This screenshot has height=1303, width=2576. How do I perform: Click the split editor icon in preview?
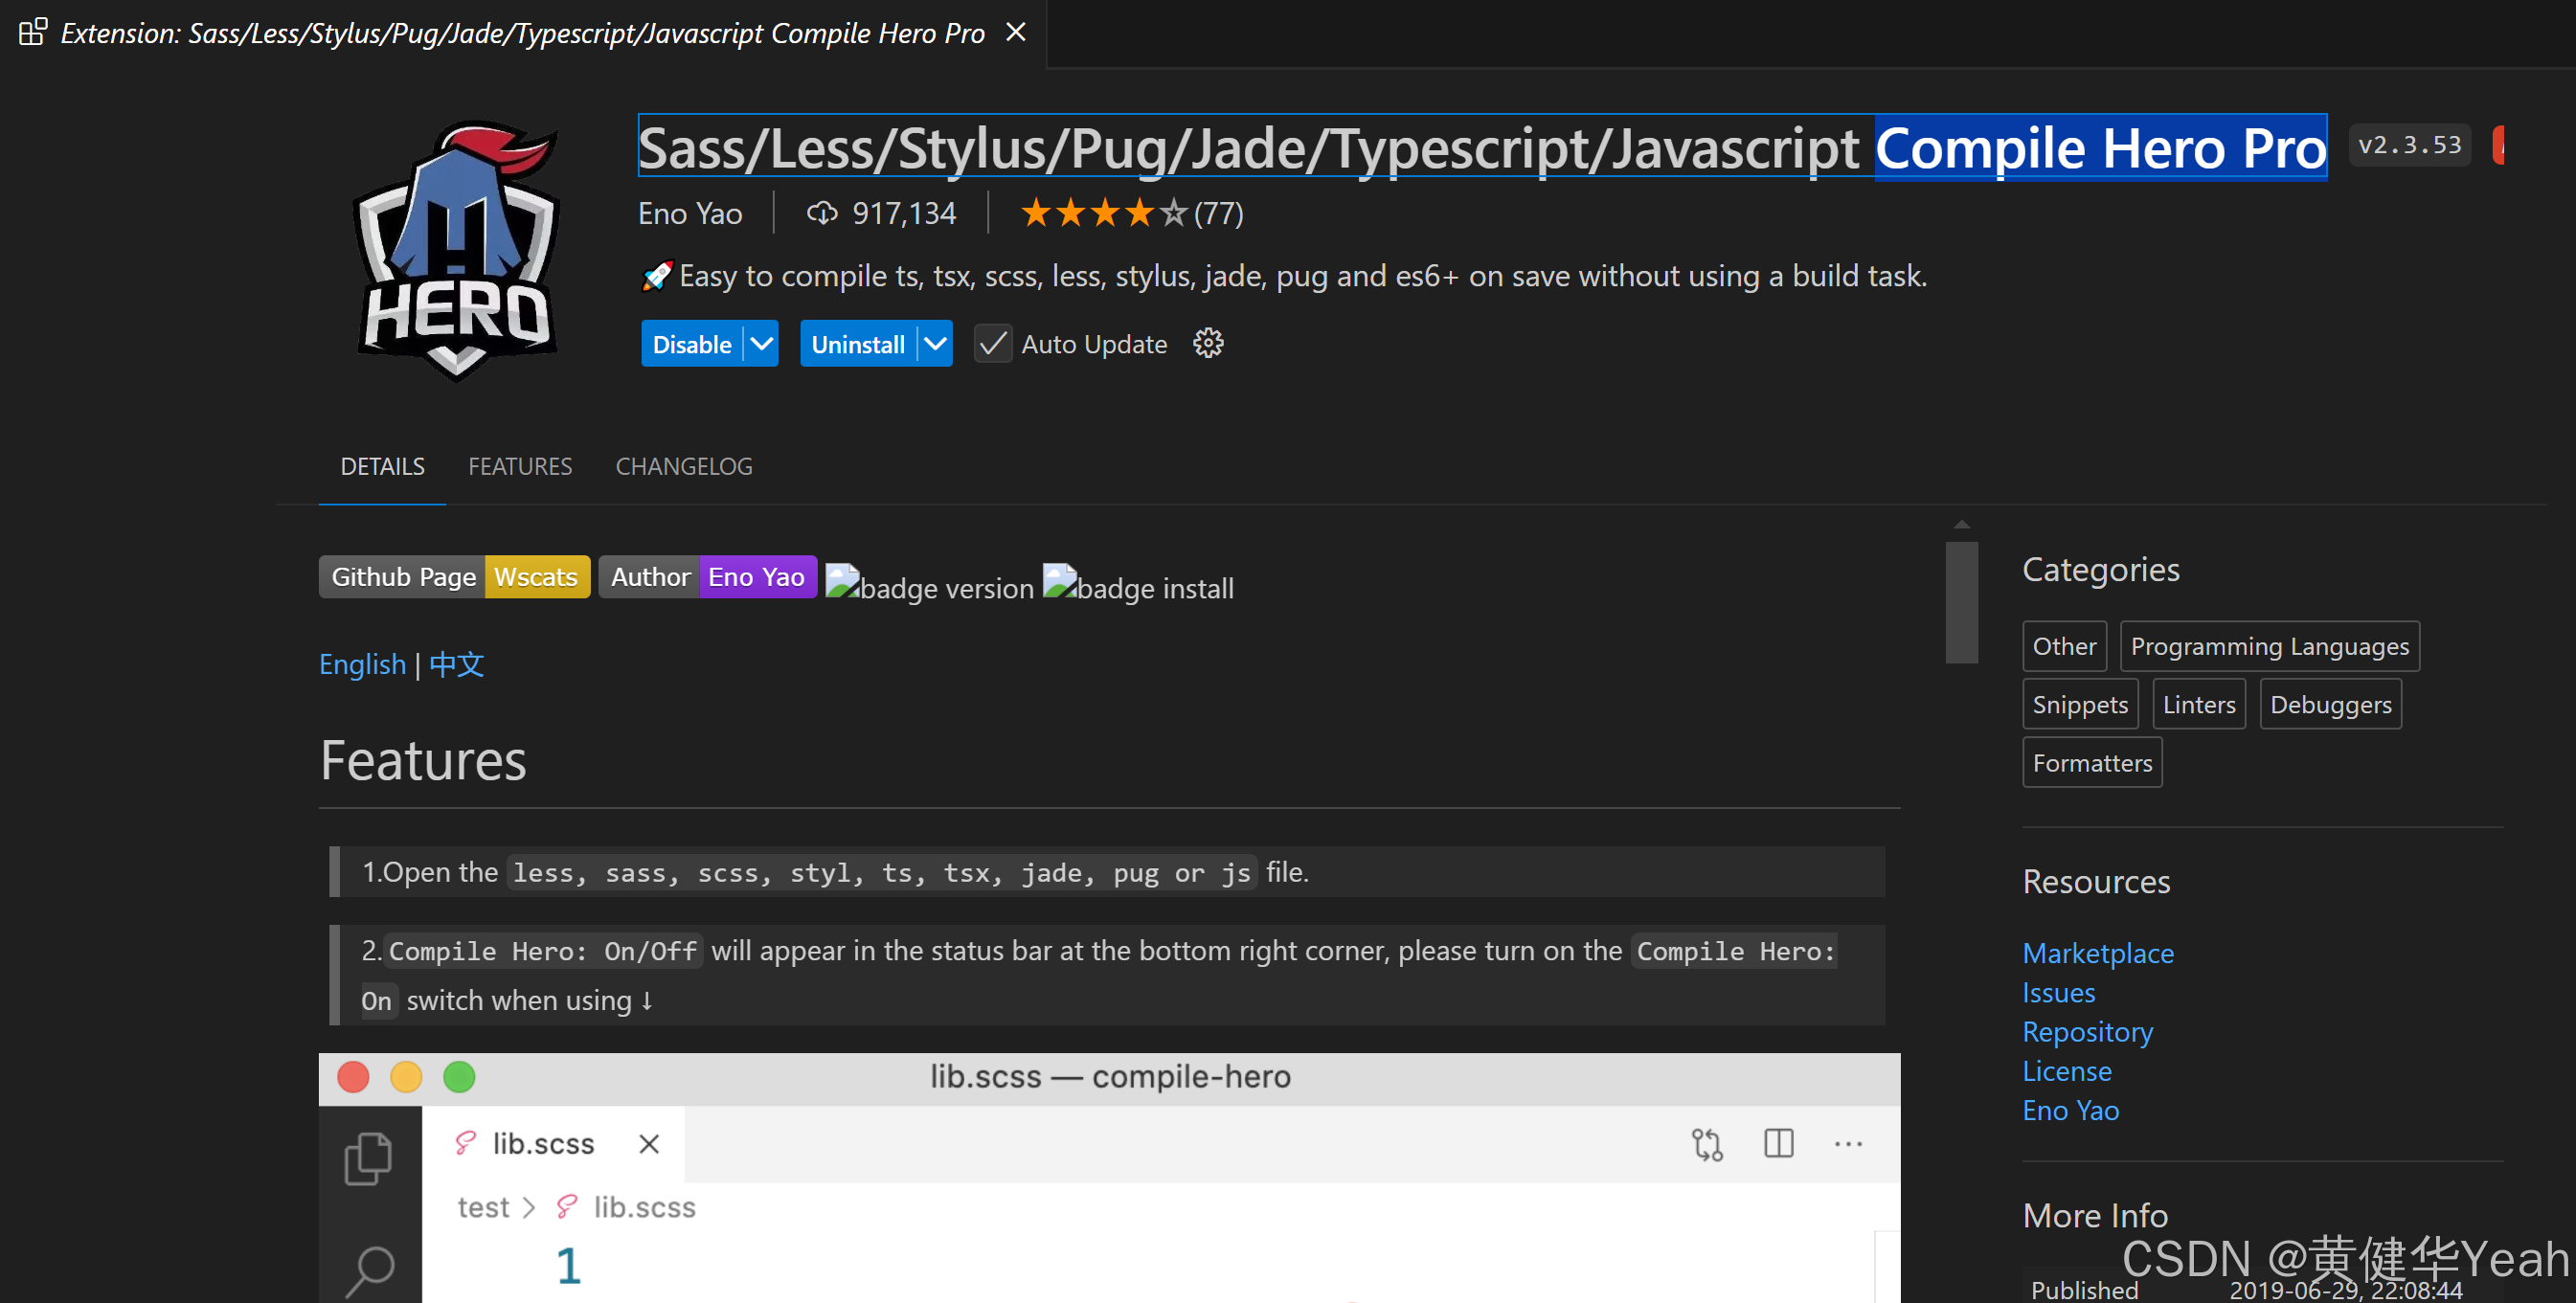(1778, 1143)
